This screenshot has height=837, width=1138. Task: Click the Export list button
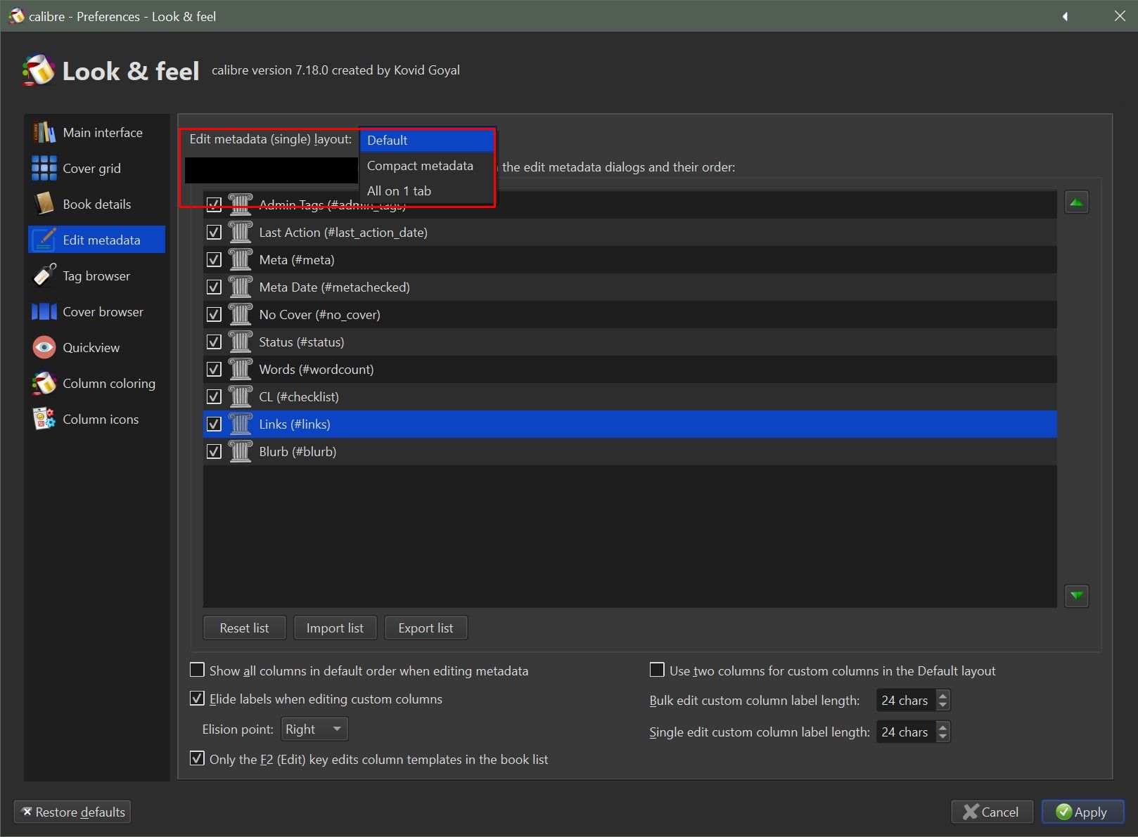[x=426, y=628]
